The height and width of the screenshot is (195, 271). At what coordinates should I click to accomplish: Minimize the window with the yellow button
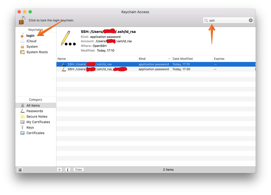25,12
